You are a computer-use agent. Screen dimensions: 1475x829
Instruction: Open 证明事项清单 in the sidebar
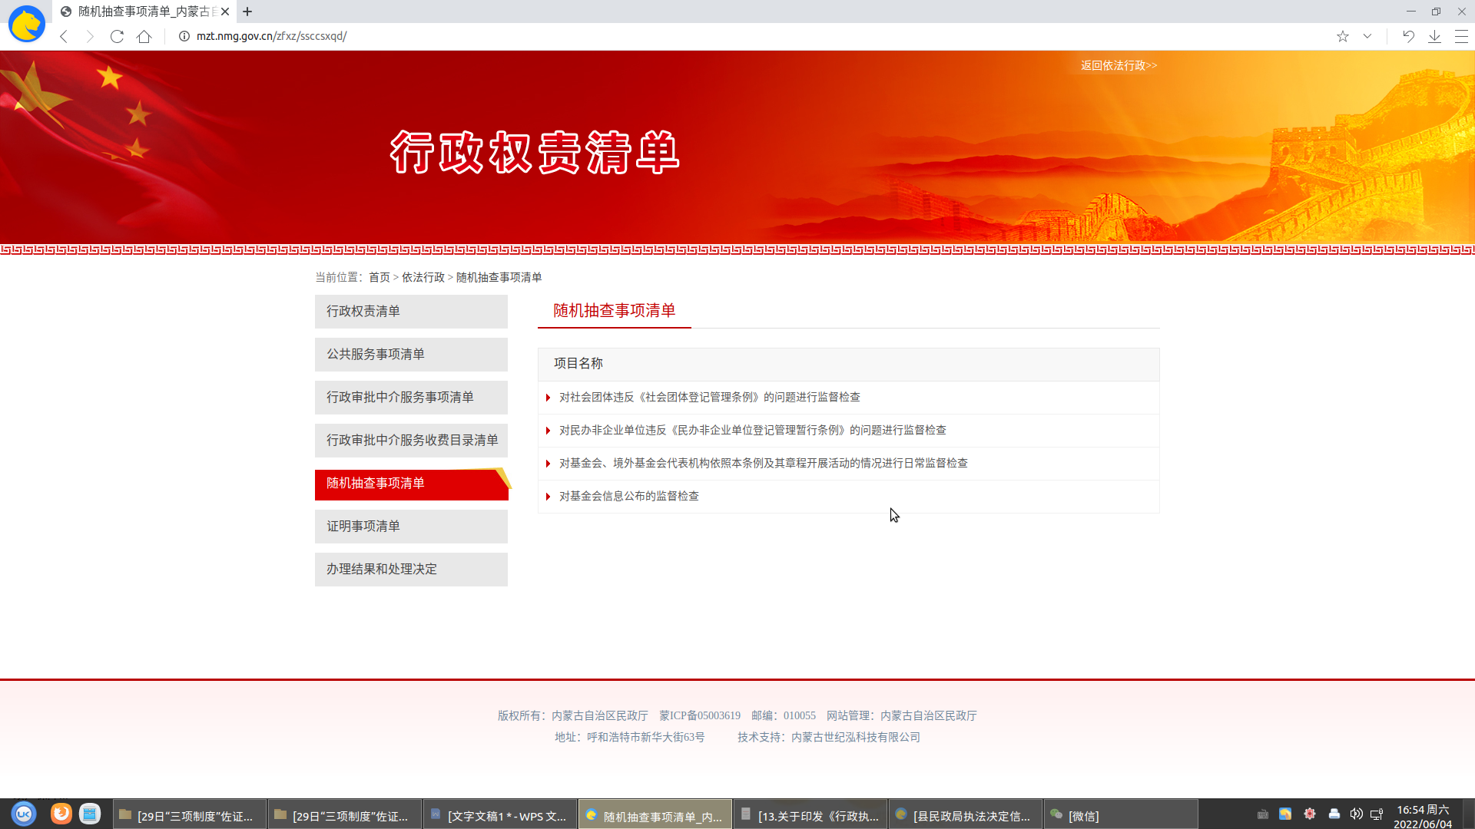click(x=411, y=526)
